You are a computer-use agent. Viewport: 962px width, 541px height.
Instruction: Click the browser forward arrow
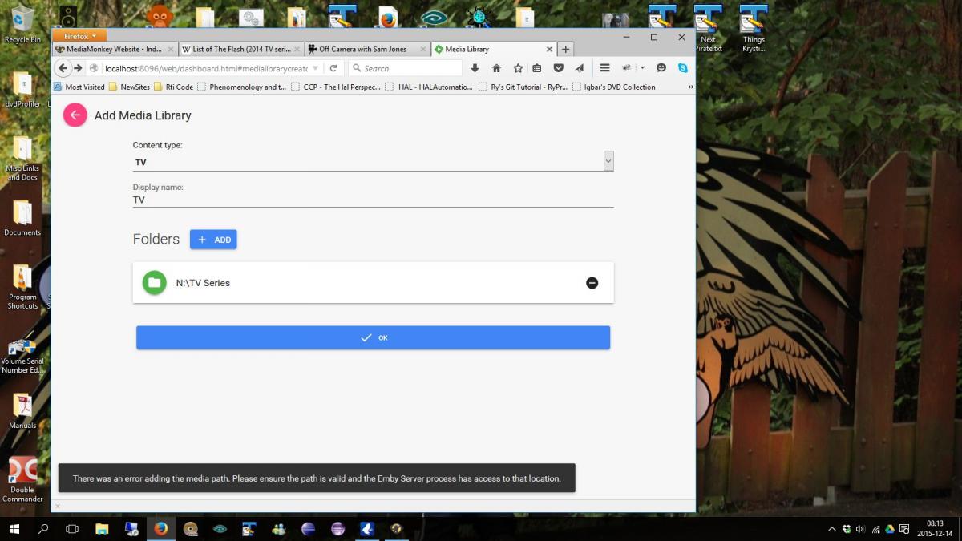coord(78,68)
